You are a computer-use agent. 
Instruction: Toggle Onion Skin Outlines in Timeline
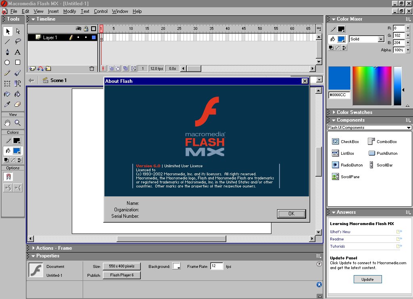(117, 69)
